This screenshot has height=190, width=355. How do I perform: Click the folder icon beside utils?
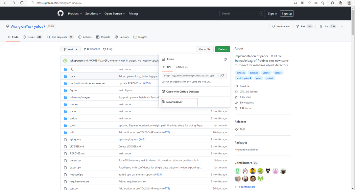[x=65, y=133]
